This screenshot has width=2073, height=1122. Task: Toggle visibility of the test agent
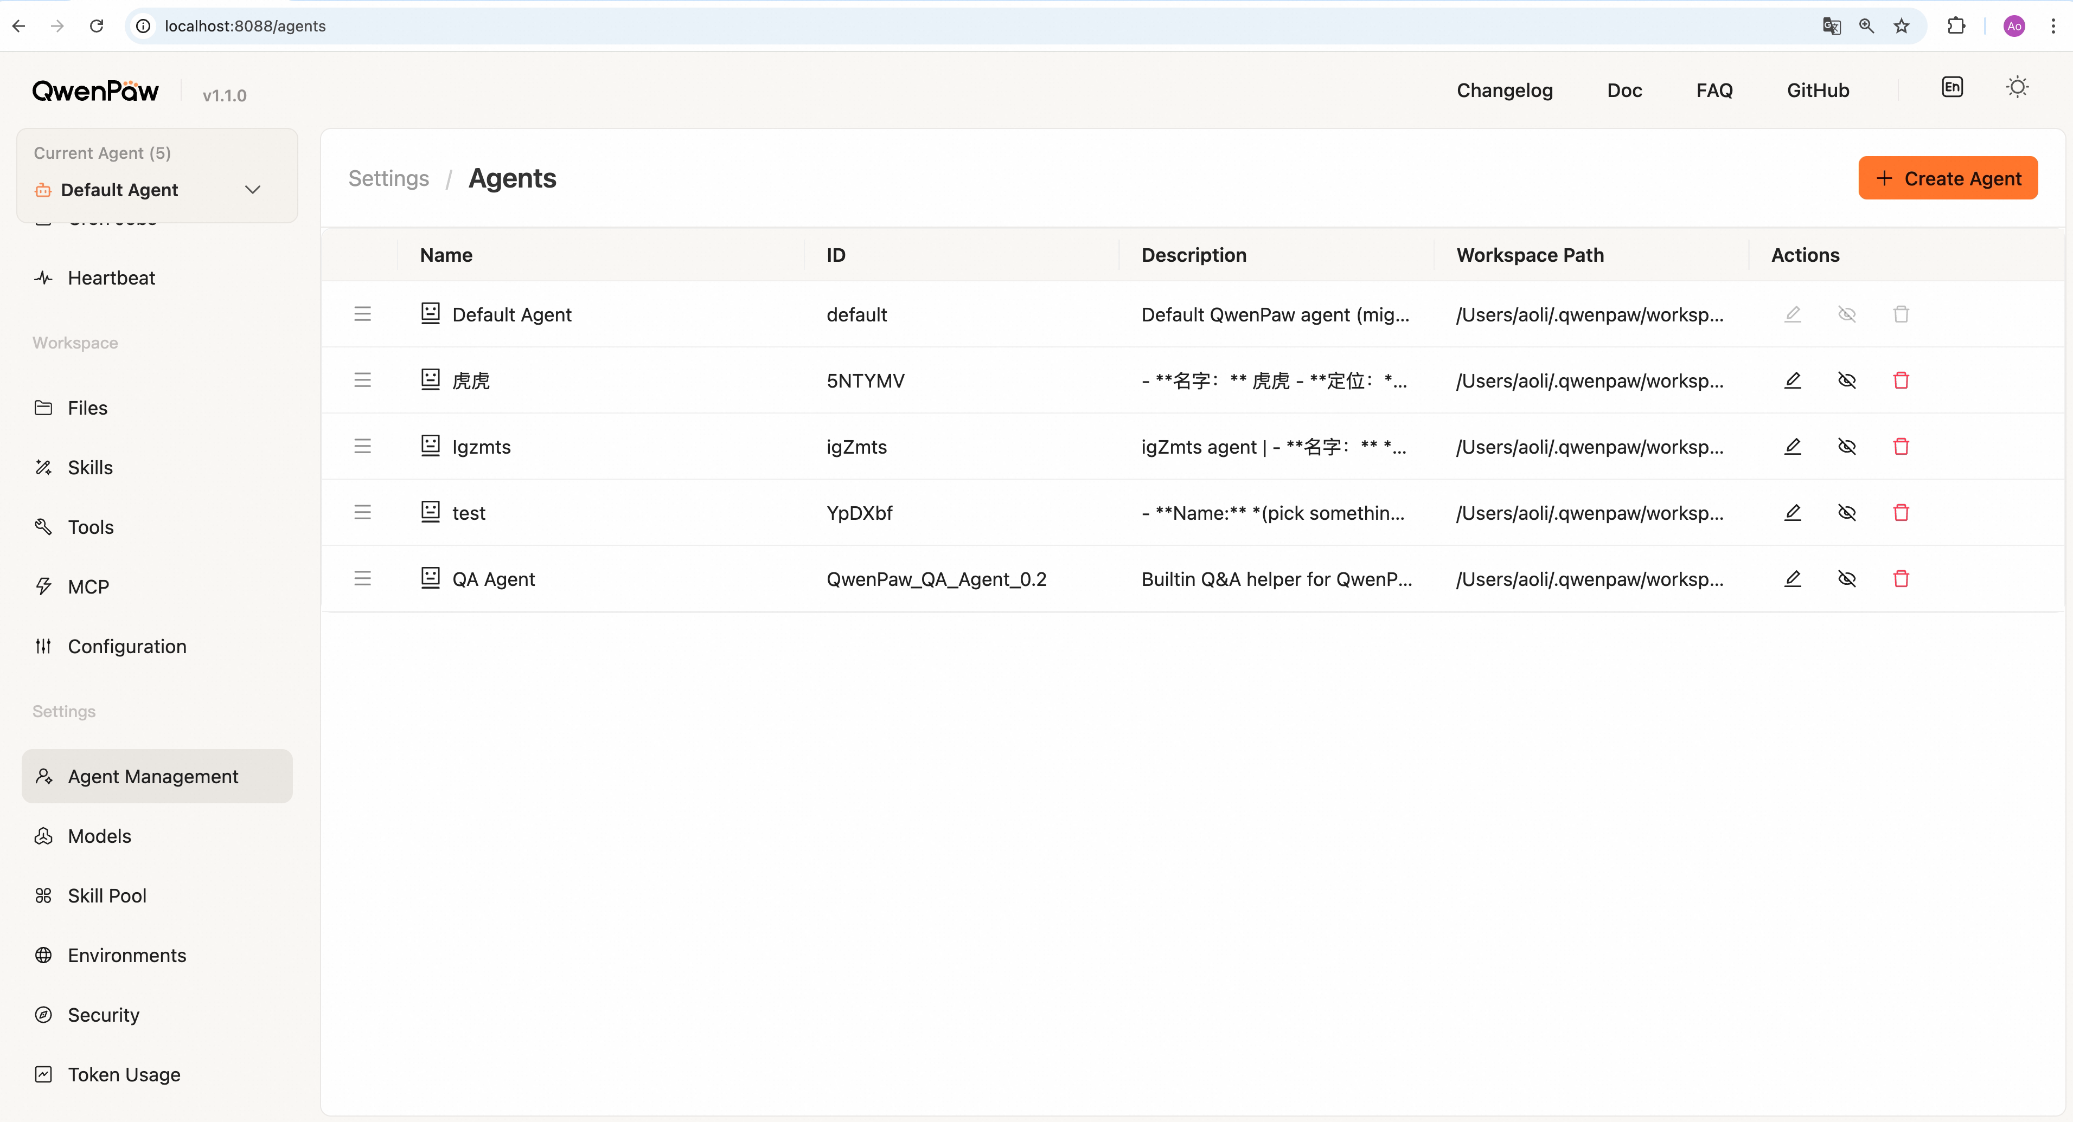(x=1847, y=512)
